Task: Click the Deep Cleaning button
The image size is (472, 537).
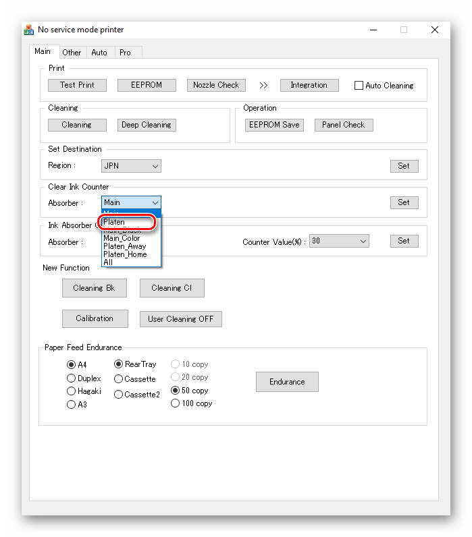Action: [147, 125]
